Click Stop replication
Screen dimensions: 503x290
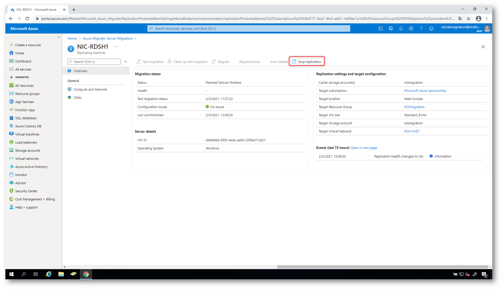coord(307,62)
